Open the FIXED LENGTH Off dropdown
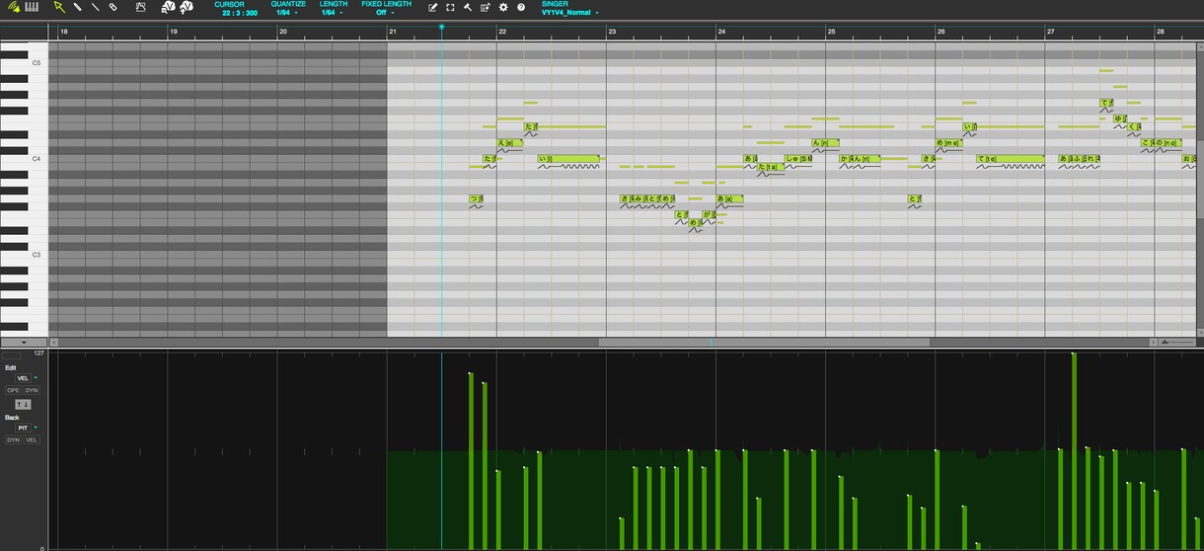Image resolution: width=1204 pixels, height=551 pixels. (x=385, y=12)
